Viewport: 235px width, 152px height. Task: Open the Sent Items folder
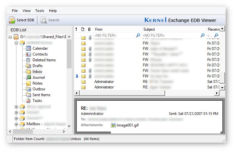pyautogui.click(x=41, y=95)
